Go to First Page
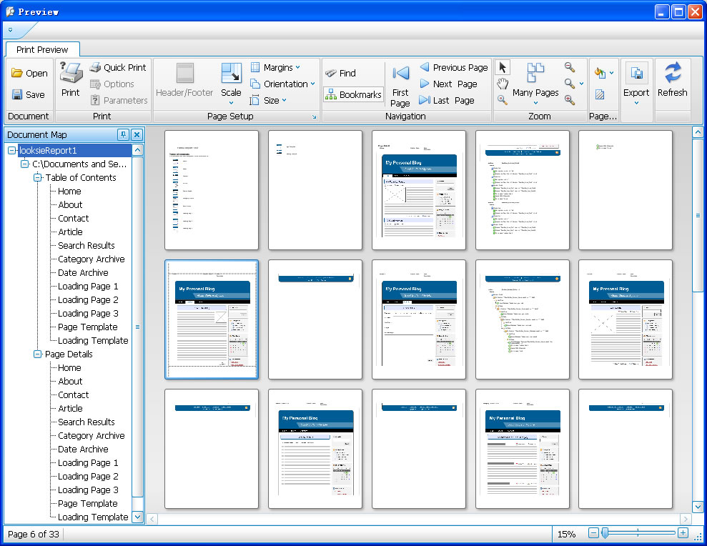Image resolution: width=707 pixels, height=546 pixels. click(400, 74)
